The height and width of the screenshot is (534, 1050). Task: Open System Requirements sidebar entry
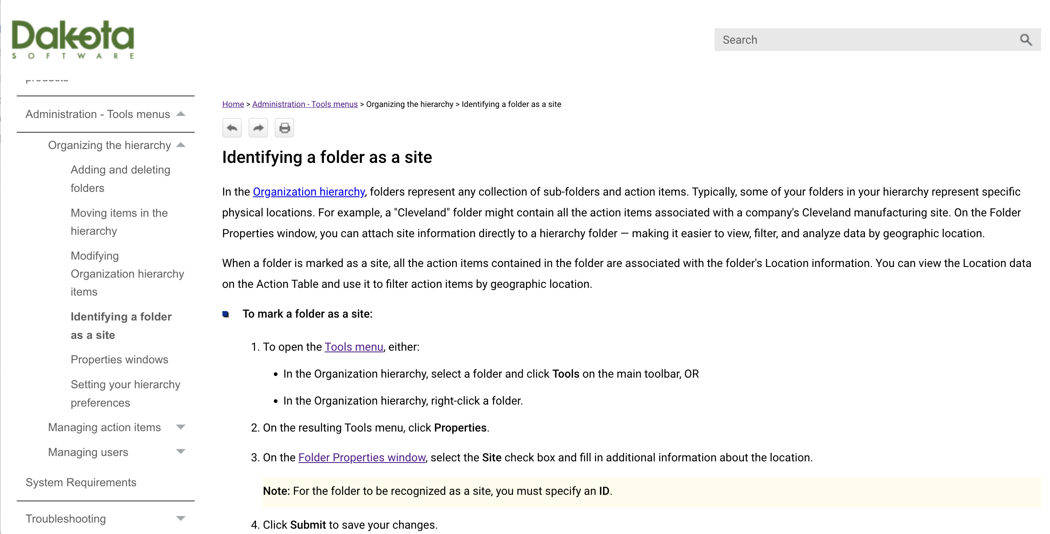(x=81, y=483)
